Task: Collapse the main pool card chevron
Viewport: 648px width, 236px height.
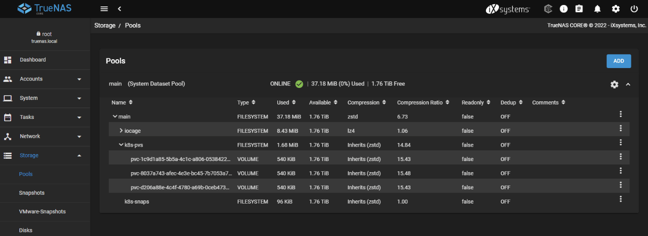Action: tap(628, 84)
